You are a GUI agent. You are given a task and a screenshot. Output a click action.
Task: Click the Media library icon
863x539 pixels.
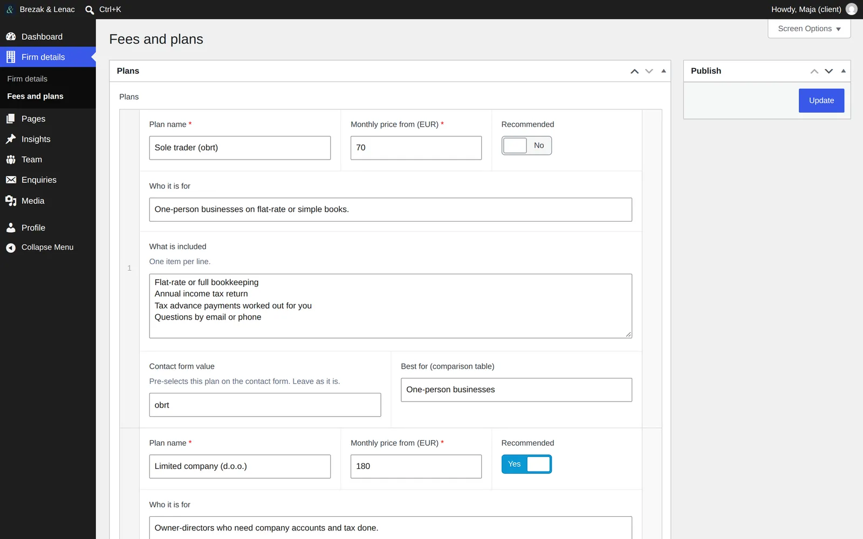coord(11,201)
